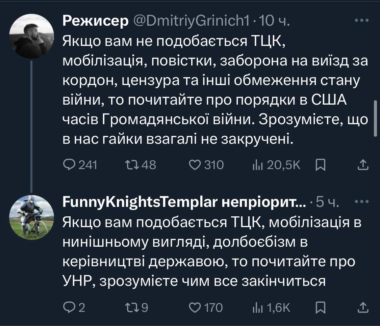Reply to Режисер's tweet (241 comments)
This screenshot has width=380, height=326.
pyautogui.click(x=70, y=165)
